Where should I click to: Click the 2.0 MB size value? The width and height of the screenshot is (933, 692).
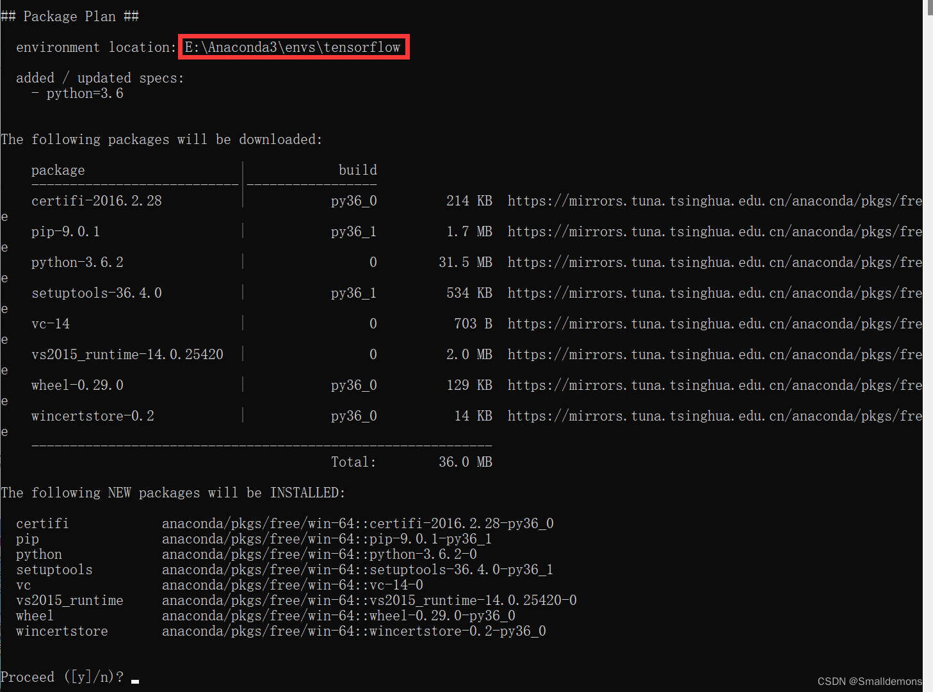coord(469,355)
